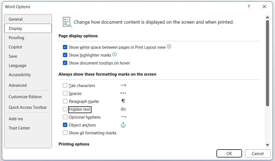Click the pilcrow symbol beside Paragraph marks
This screenshot has width=275, height=161.
tap(123, 101)
